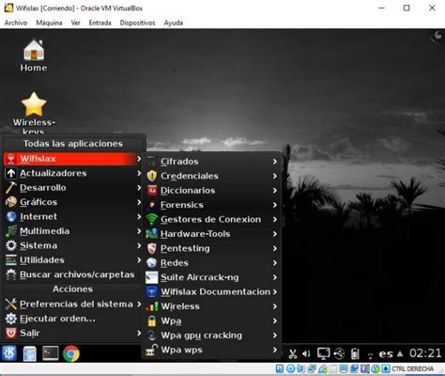Expand the Wifislax Documentacion submenu arrow
This screenshot has width=445, height=376.
(x=274, y=291)
